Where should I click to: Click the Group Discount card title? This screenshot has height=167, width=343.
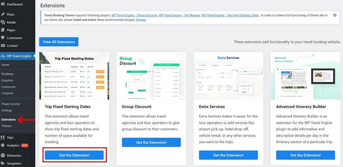coord(137,107)
